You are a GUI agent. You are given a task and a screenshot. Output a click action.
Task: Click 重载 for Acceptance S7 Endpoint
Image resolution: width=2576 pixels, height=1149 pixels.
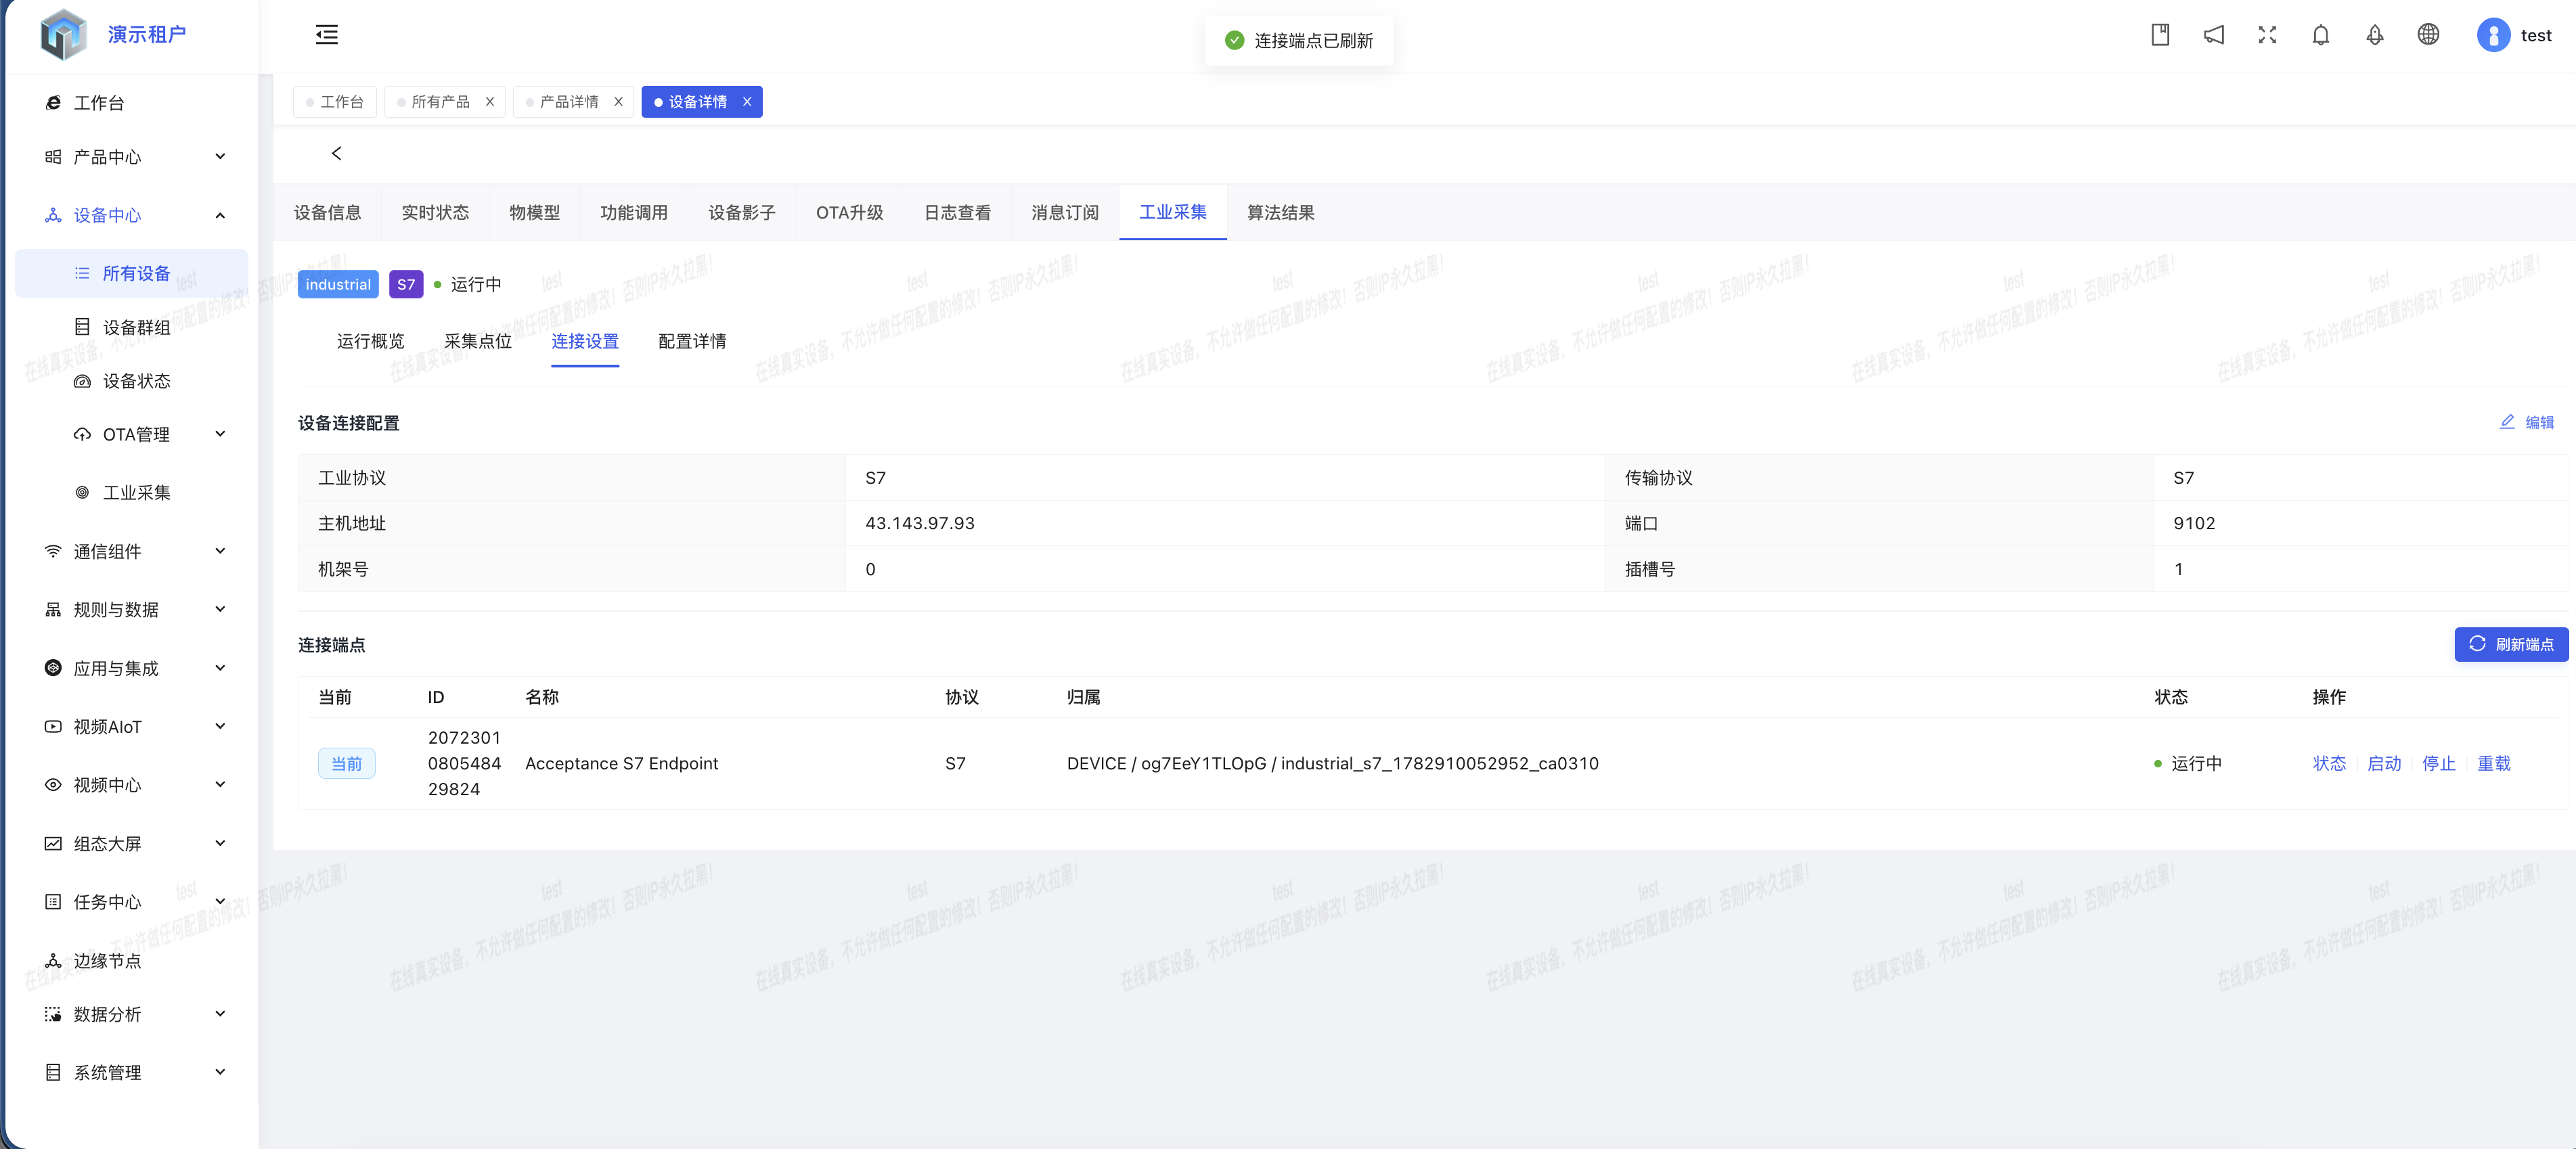2493,763
